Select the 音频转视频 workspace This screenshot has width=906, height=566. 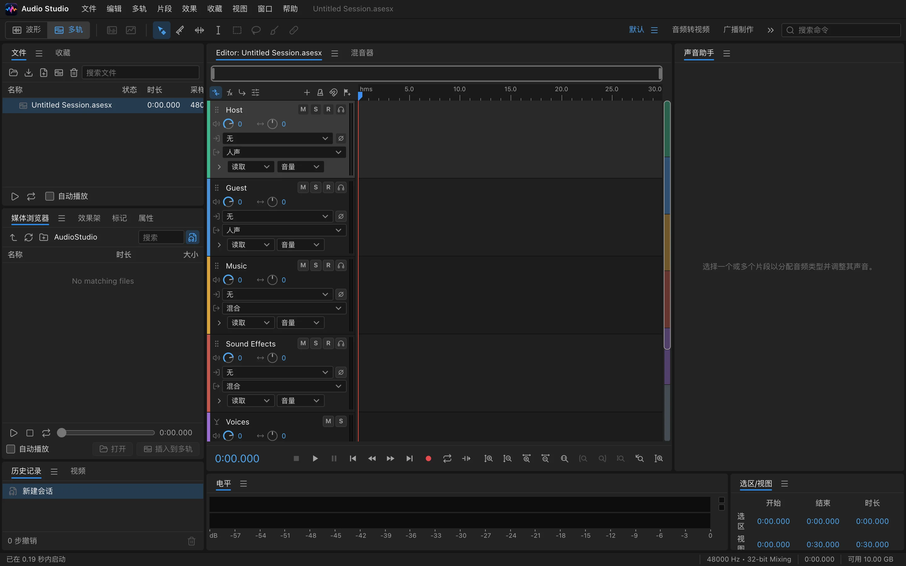coord(691,30)
